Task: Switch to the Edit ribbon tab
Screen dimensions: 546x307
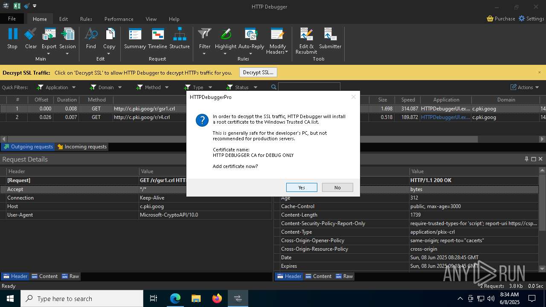Action: (64, 19)
